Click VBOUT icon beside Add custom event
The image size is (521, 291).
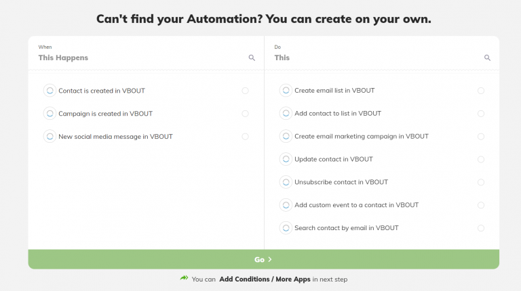286,205
